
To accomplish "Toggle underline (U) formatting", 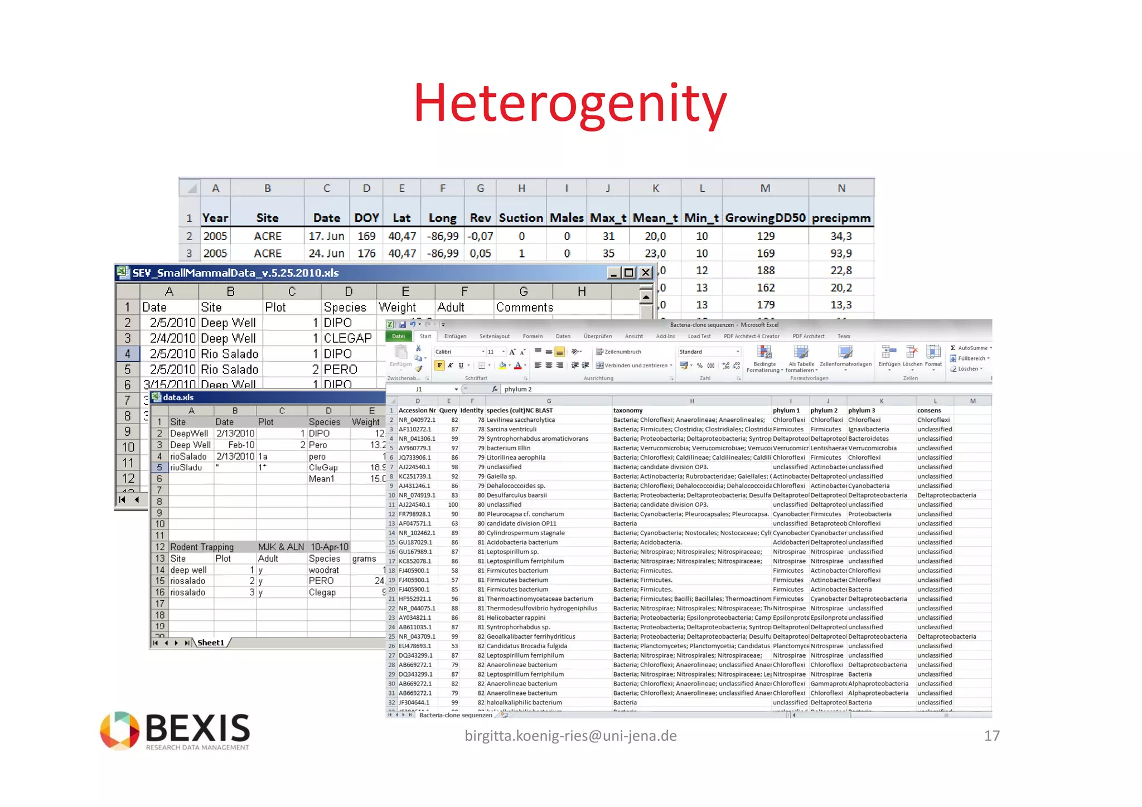I will [x=461, y=366].
